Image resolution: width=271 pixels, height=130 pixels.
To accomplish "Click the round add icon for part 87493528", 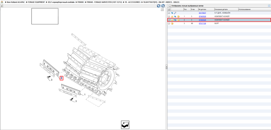I will 169,16.
